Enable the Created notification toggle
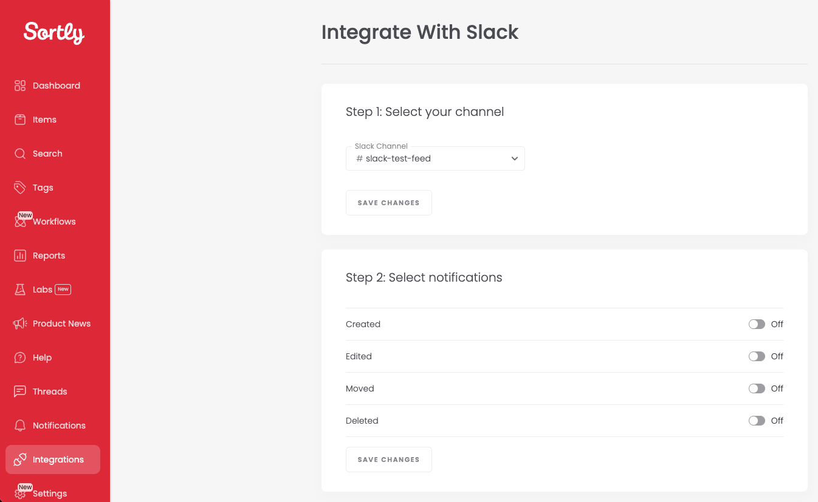Screen dimensions: 818x502 [757, 324]
